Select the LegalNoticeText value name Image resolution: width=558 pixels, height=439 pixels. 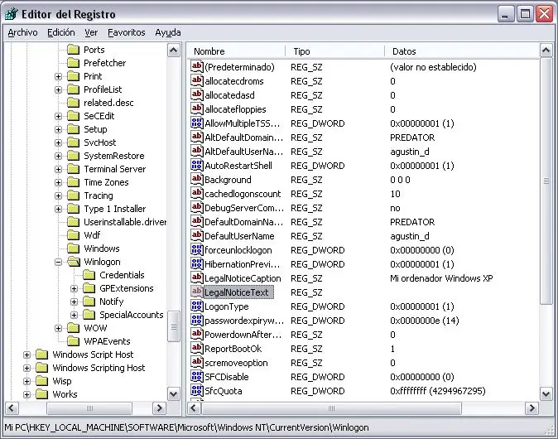tap(238, 292)
